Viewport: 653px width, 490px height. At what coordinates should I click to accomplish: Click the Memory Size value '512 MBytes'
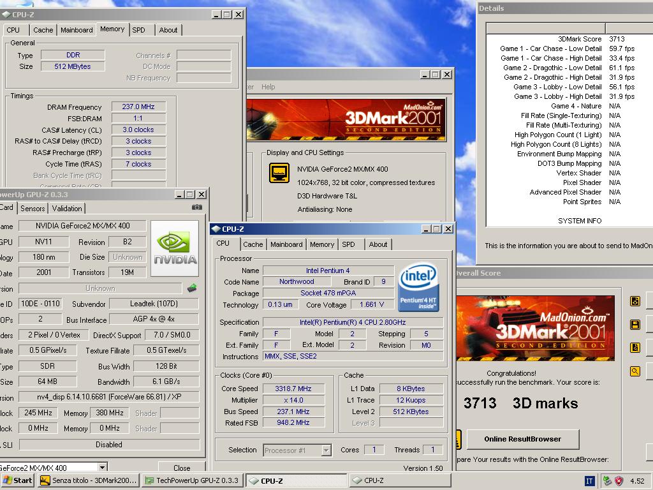(x=73, y=66)
